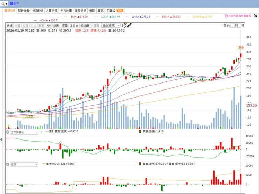Image resolution: width=259 pixels, height=194 pixels.
Task: Toggle the 外資 overlay button
Action: pos(17,26)
